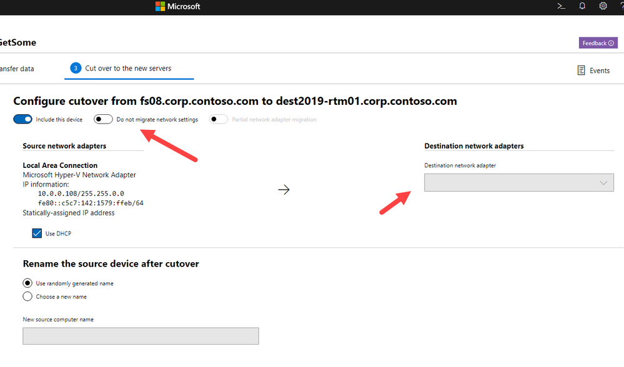Open the Destination network adapter dropdown

(x=519, y=182)
